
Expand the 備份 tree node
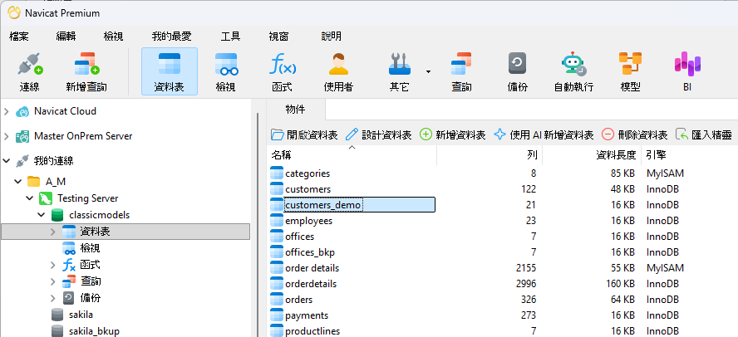coord(53,298)
